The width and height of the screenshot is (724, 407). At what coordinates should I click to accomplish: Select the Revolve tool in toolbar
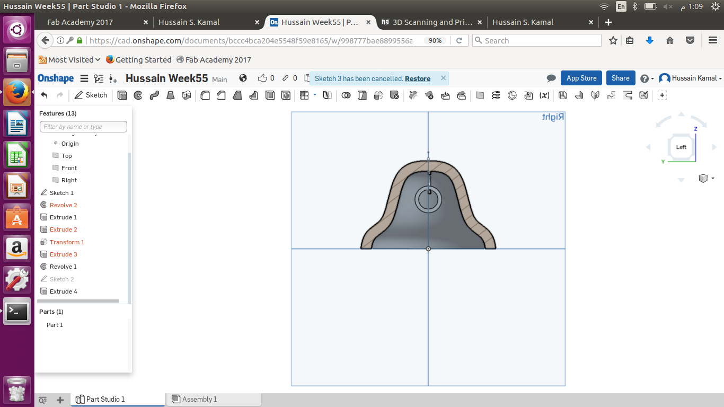click(138, 95)
